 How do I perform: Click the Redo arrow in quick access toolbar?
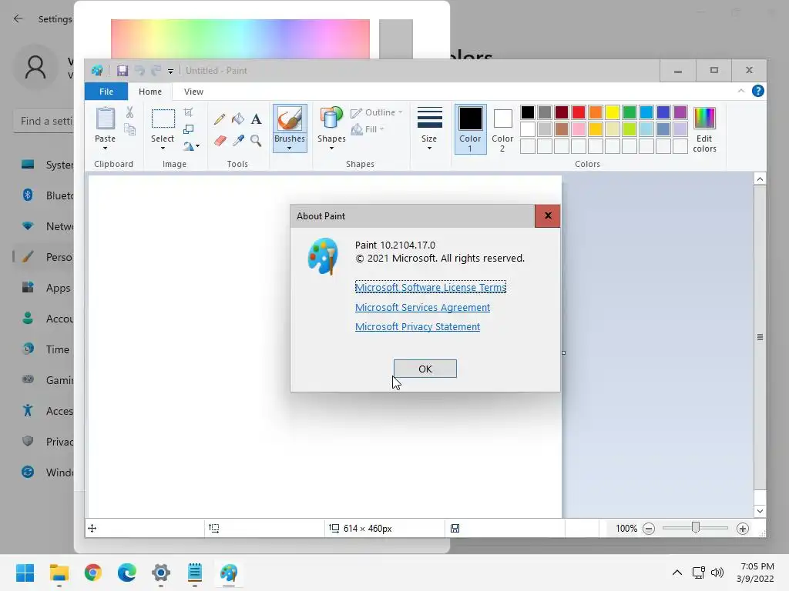point(156,71)
